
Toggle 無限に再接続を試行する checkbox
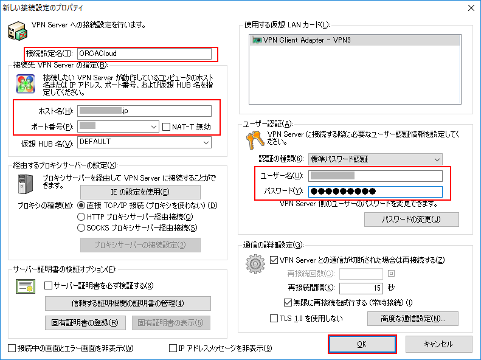tap(288, 303)
